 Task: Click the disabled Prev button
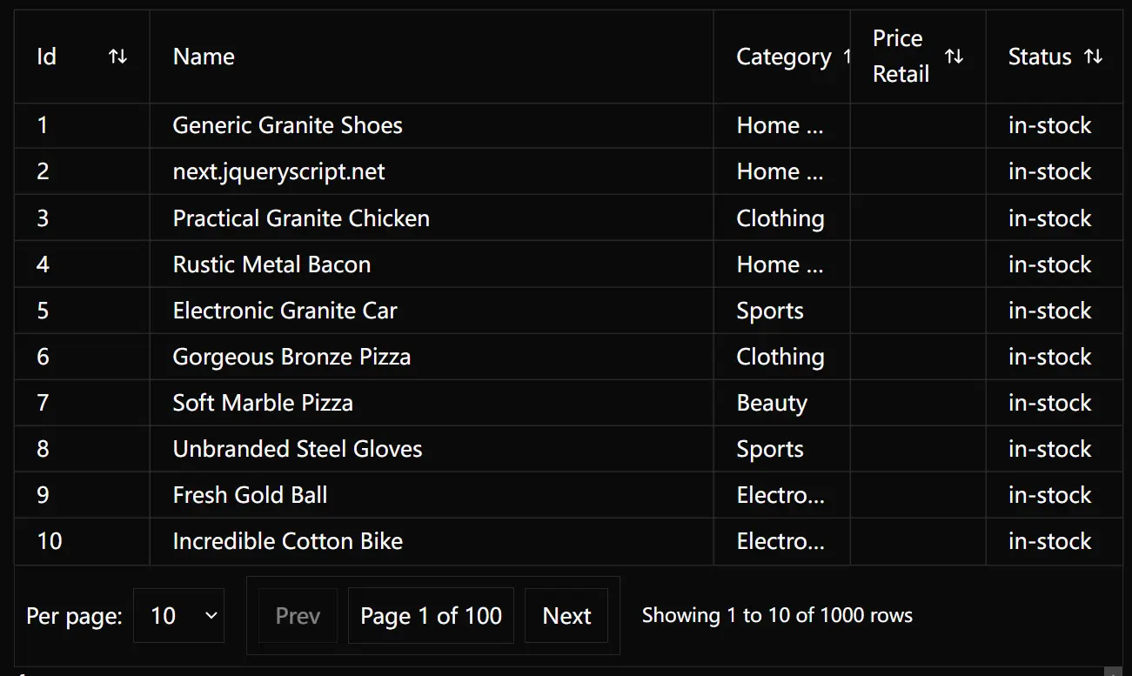(298, 616)
